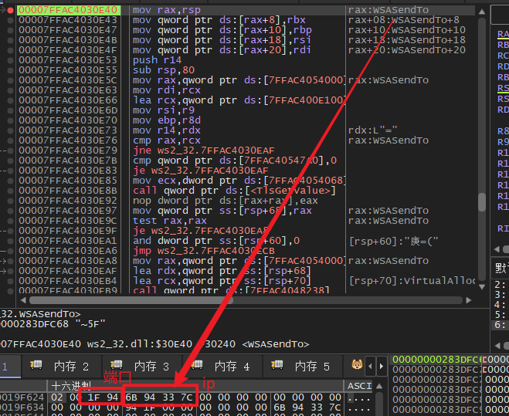509x416 pixels.
Task: Set breakpoint bullet at 00007FFAC4030EA1
Action: point(10,241)
